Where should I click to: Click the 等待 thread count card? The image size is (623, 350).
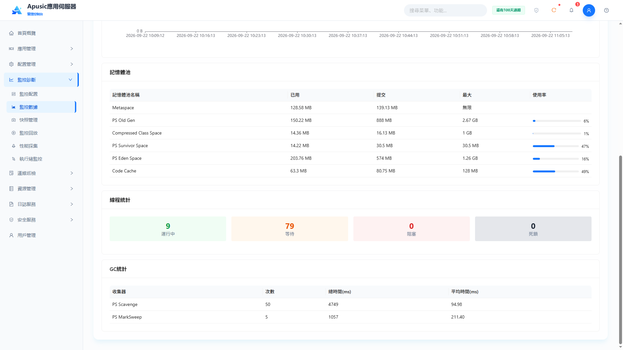[289, 229]
